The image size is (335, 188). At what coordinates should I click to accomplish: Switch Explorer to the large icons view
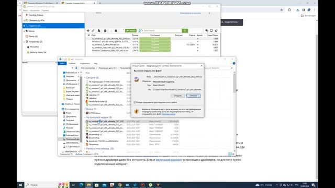[x=233, y=154]
